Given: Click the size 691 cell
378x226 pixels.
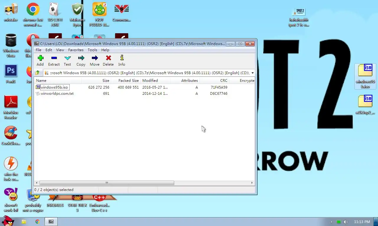Looking at the screenshot, I should pos(106,94).
